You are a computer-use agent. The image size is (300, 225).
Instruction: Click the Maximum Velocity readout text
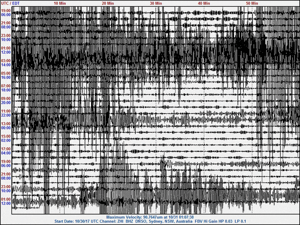[x=150, y=217]
